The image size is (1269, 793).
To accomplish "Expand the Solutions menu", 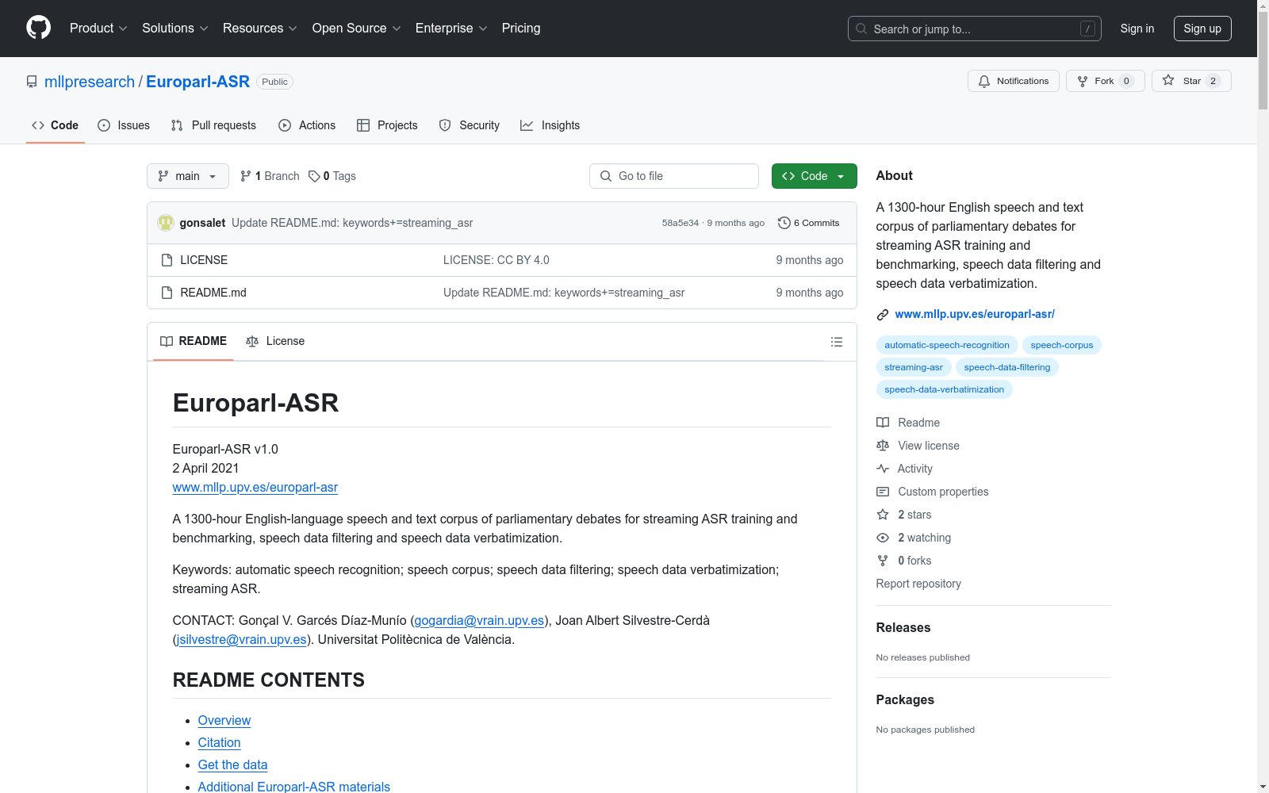I will click(175, 29).
